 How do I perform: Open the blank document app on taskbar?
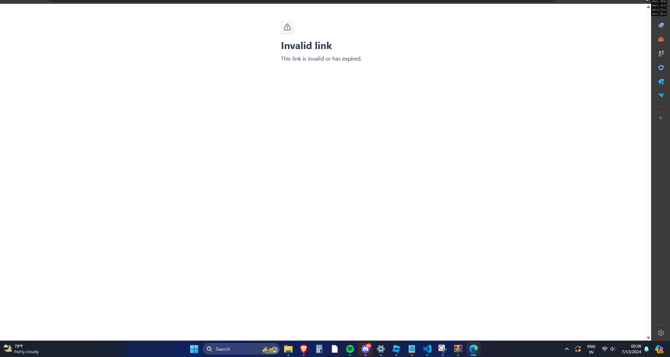point(335,349)
